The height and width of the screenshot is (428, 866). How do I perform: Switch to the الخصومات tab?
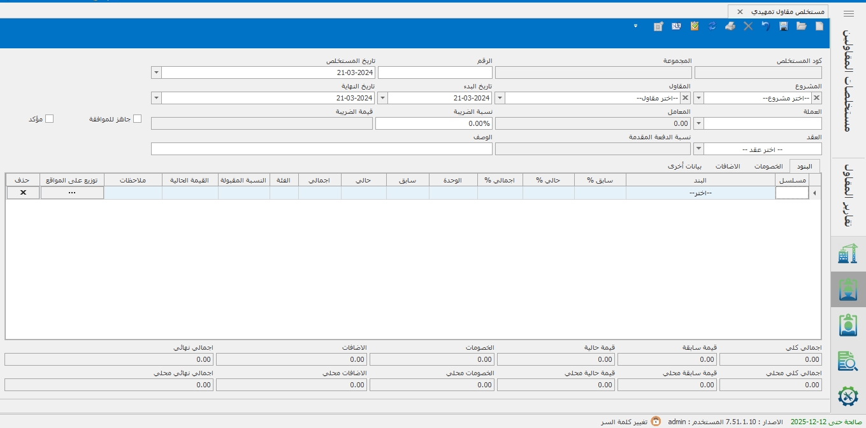click(x=768, y=166)
